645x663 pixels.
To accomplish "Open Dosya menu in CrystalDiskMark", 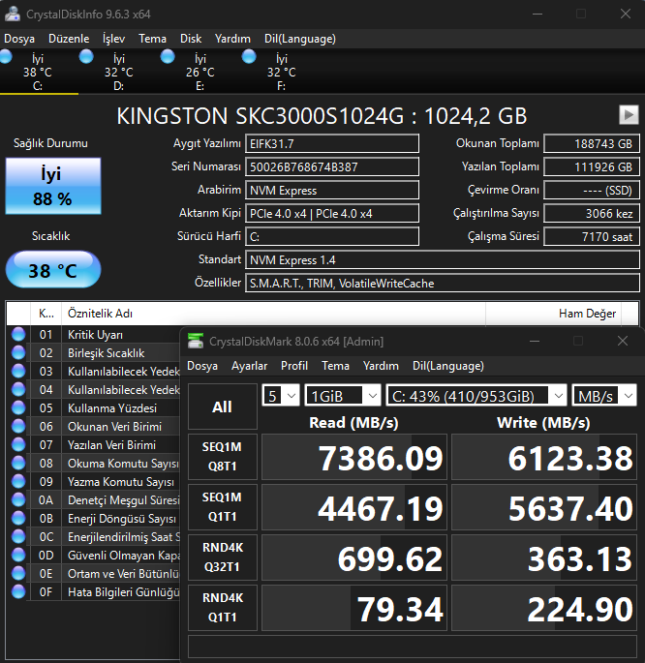I will coord(202,366).
